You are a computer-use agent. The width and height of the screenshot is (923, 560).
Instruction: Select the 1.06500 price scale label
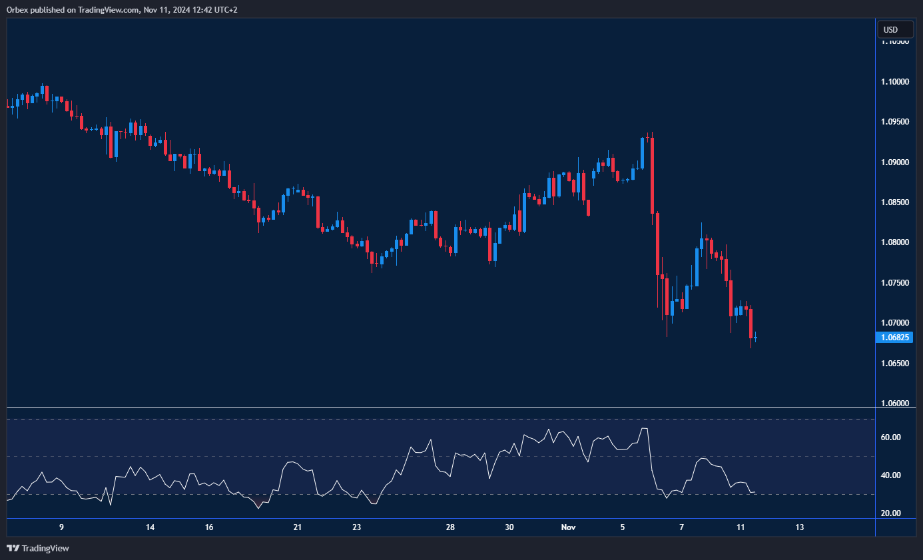click(x=894, y=364)
